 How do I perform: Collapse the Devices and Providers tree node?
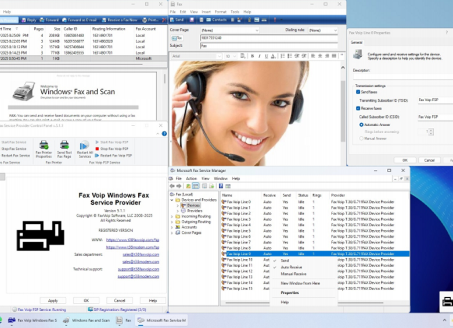pyautogui.click(x=172, y=200)
